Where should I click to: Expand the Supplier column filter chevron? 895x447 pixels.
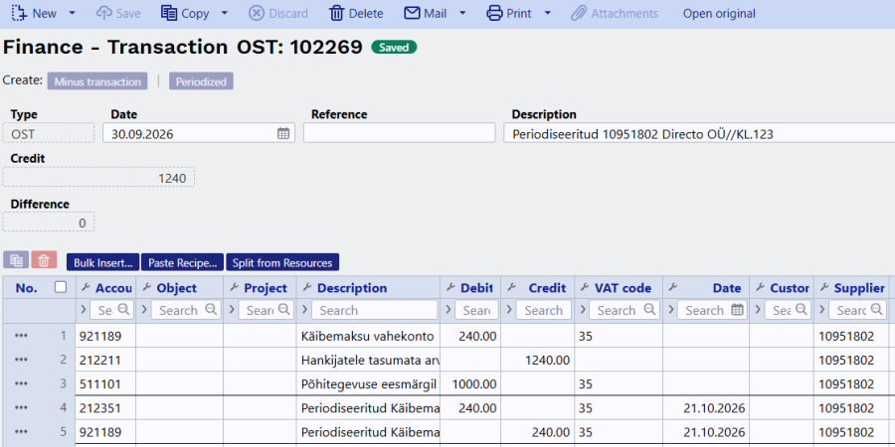822,310
